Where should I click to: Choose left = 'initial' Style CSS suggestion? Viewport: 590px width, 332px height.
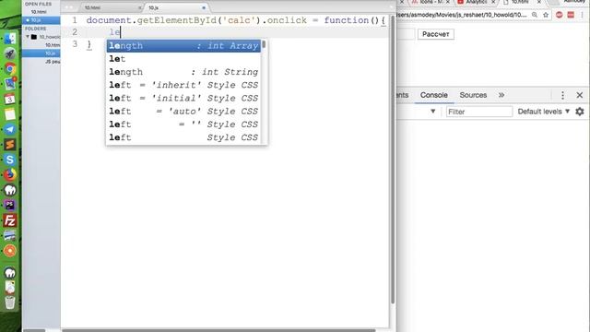point(183,99)
